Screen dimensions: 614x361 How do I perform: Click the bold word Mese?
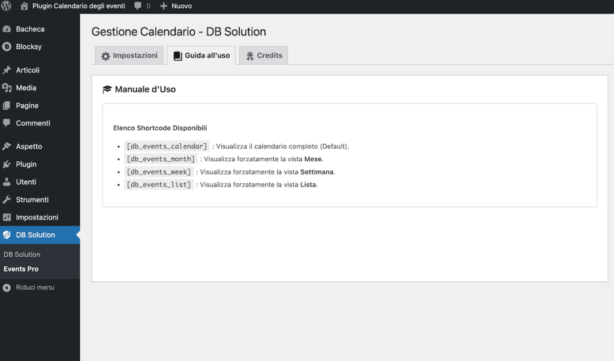(x=313, y=159)
